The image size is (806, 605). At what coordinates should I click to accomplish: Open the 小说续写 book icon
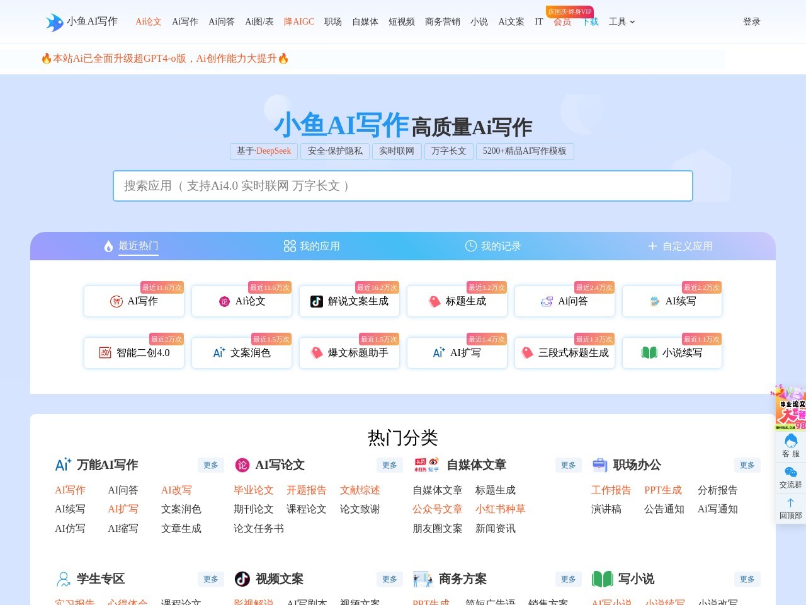tap(649, 353)
